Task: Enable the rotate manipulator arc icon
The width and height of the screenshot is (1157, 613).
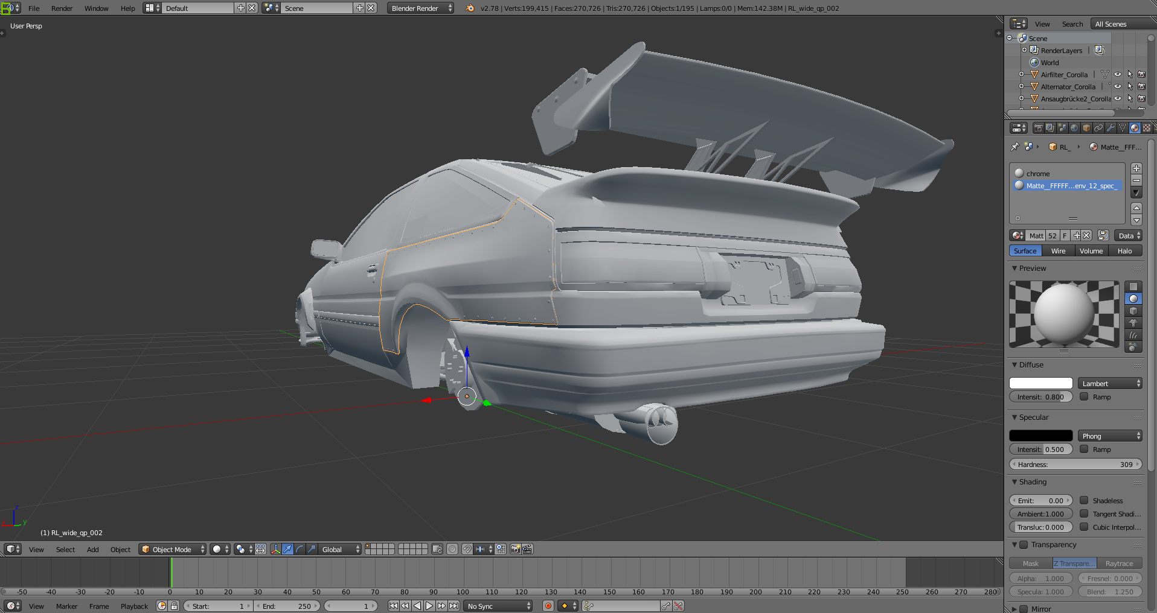Action: pyautogui.click(x=300, y=549)
